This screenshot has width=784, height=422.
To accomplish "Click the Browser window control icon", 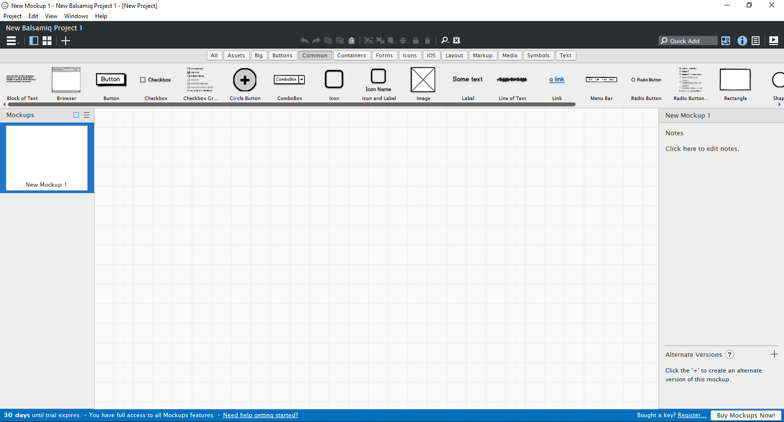I will (66, 80).
